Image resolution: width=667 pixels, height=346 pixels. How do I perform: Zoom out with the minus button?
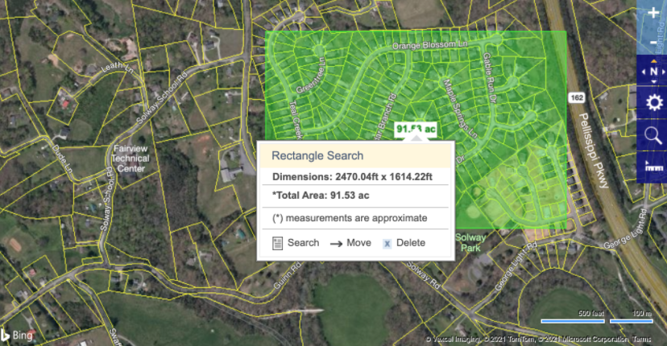tap(653, 43)
